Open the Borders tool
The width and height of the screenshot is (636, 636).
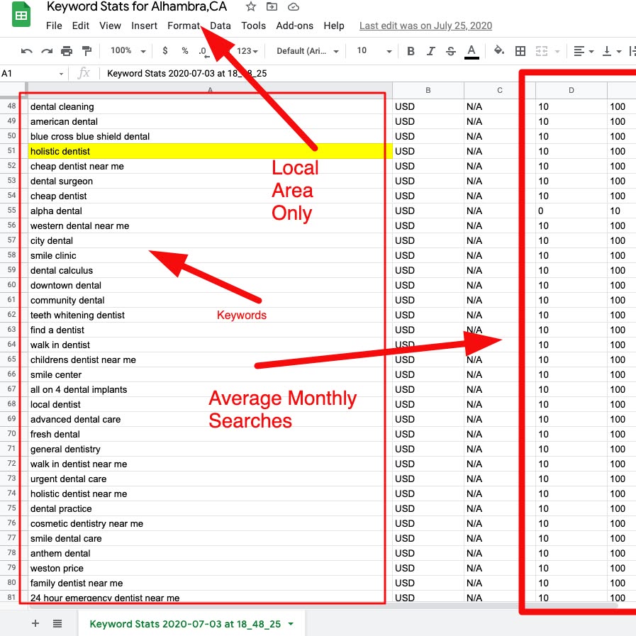(520, 51)
